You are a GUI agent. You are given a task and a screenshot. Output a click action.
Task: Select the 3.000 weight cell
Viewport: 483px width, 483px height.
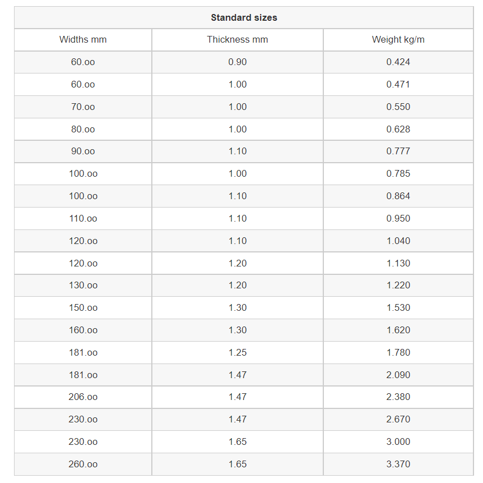coord(398,442)
